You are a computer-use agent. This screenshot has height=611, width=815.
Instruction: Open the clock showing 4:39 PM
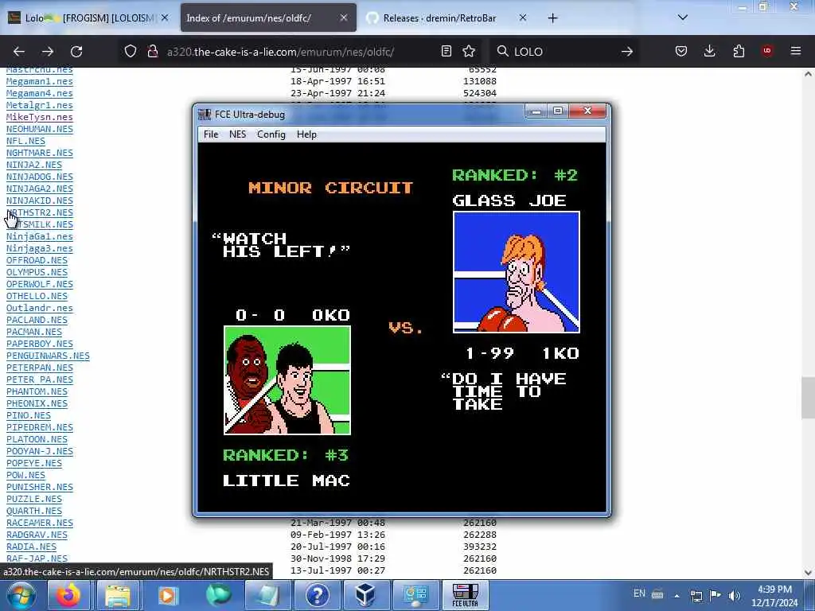[774, 596]
